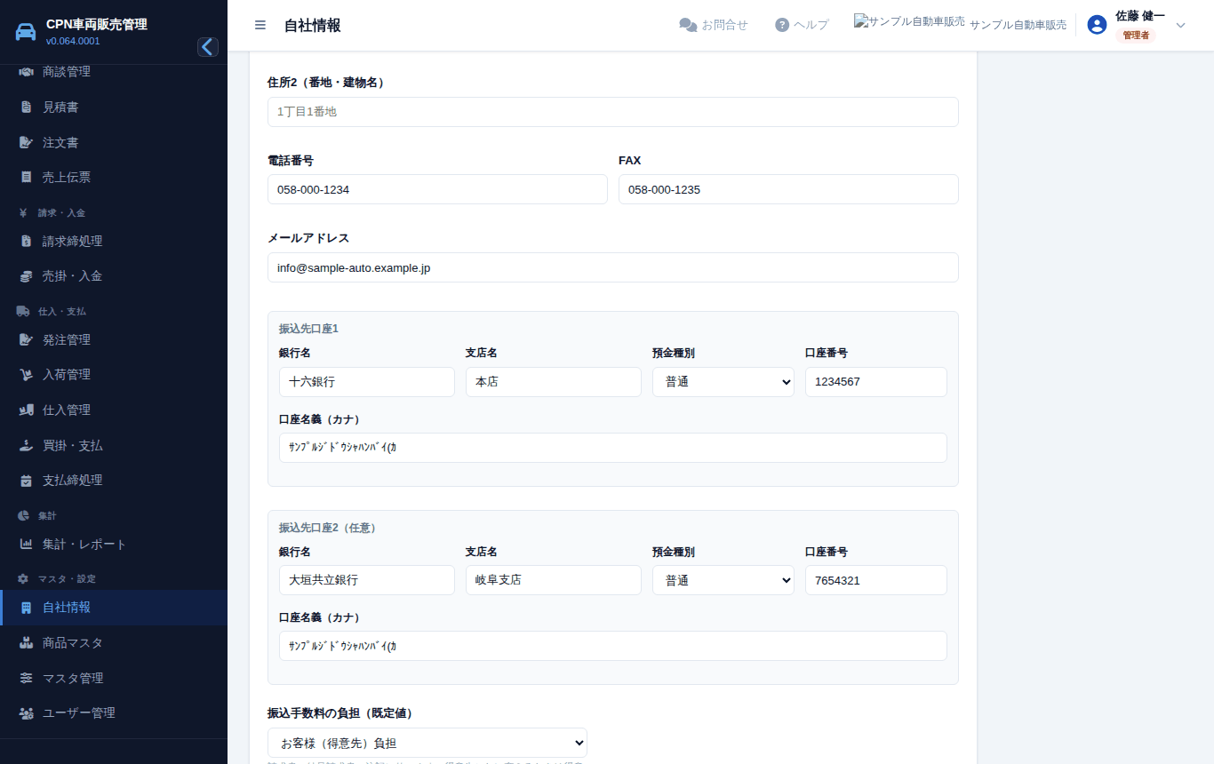Collapse the sidebar with the chevron button
Screen dimensions: 1214x764
208,47
